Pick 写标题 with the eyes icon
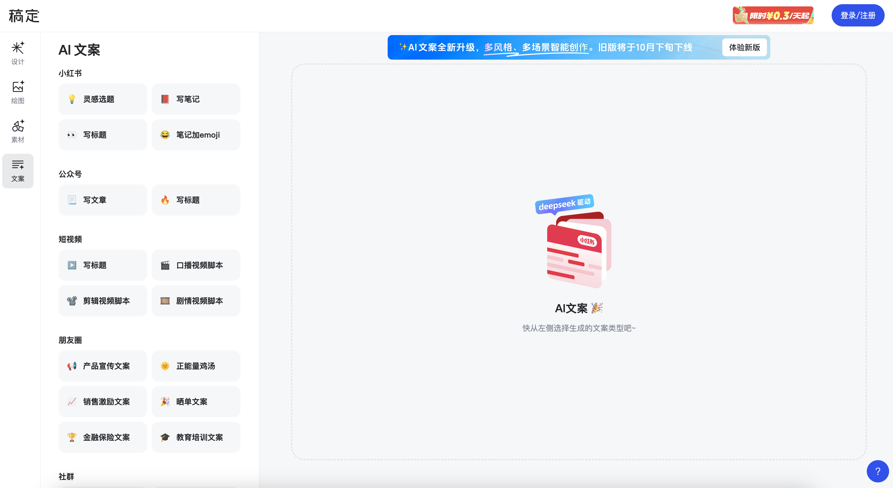Screen dimensions: 893x488 (103, 135)
